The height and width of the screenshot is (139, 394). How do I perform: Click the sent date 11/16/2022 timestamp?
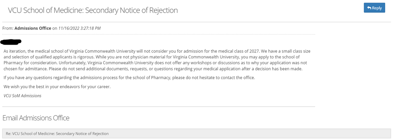click(79, 28)
